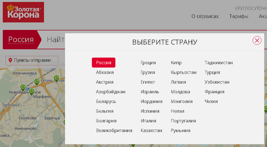Screen dimensions: 267x147
Task: Choose Грузия from the list
Action: [147, 72]
